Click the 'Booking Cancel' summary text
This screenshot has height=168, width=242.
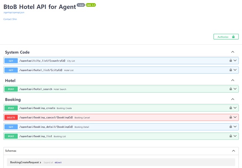click(x=82, y=118)
